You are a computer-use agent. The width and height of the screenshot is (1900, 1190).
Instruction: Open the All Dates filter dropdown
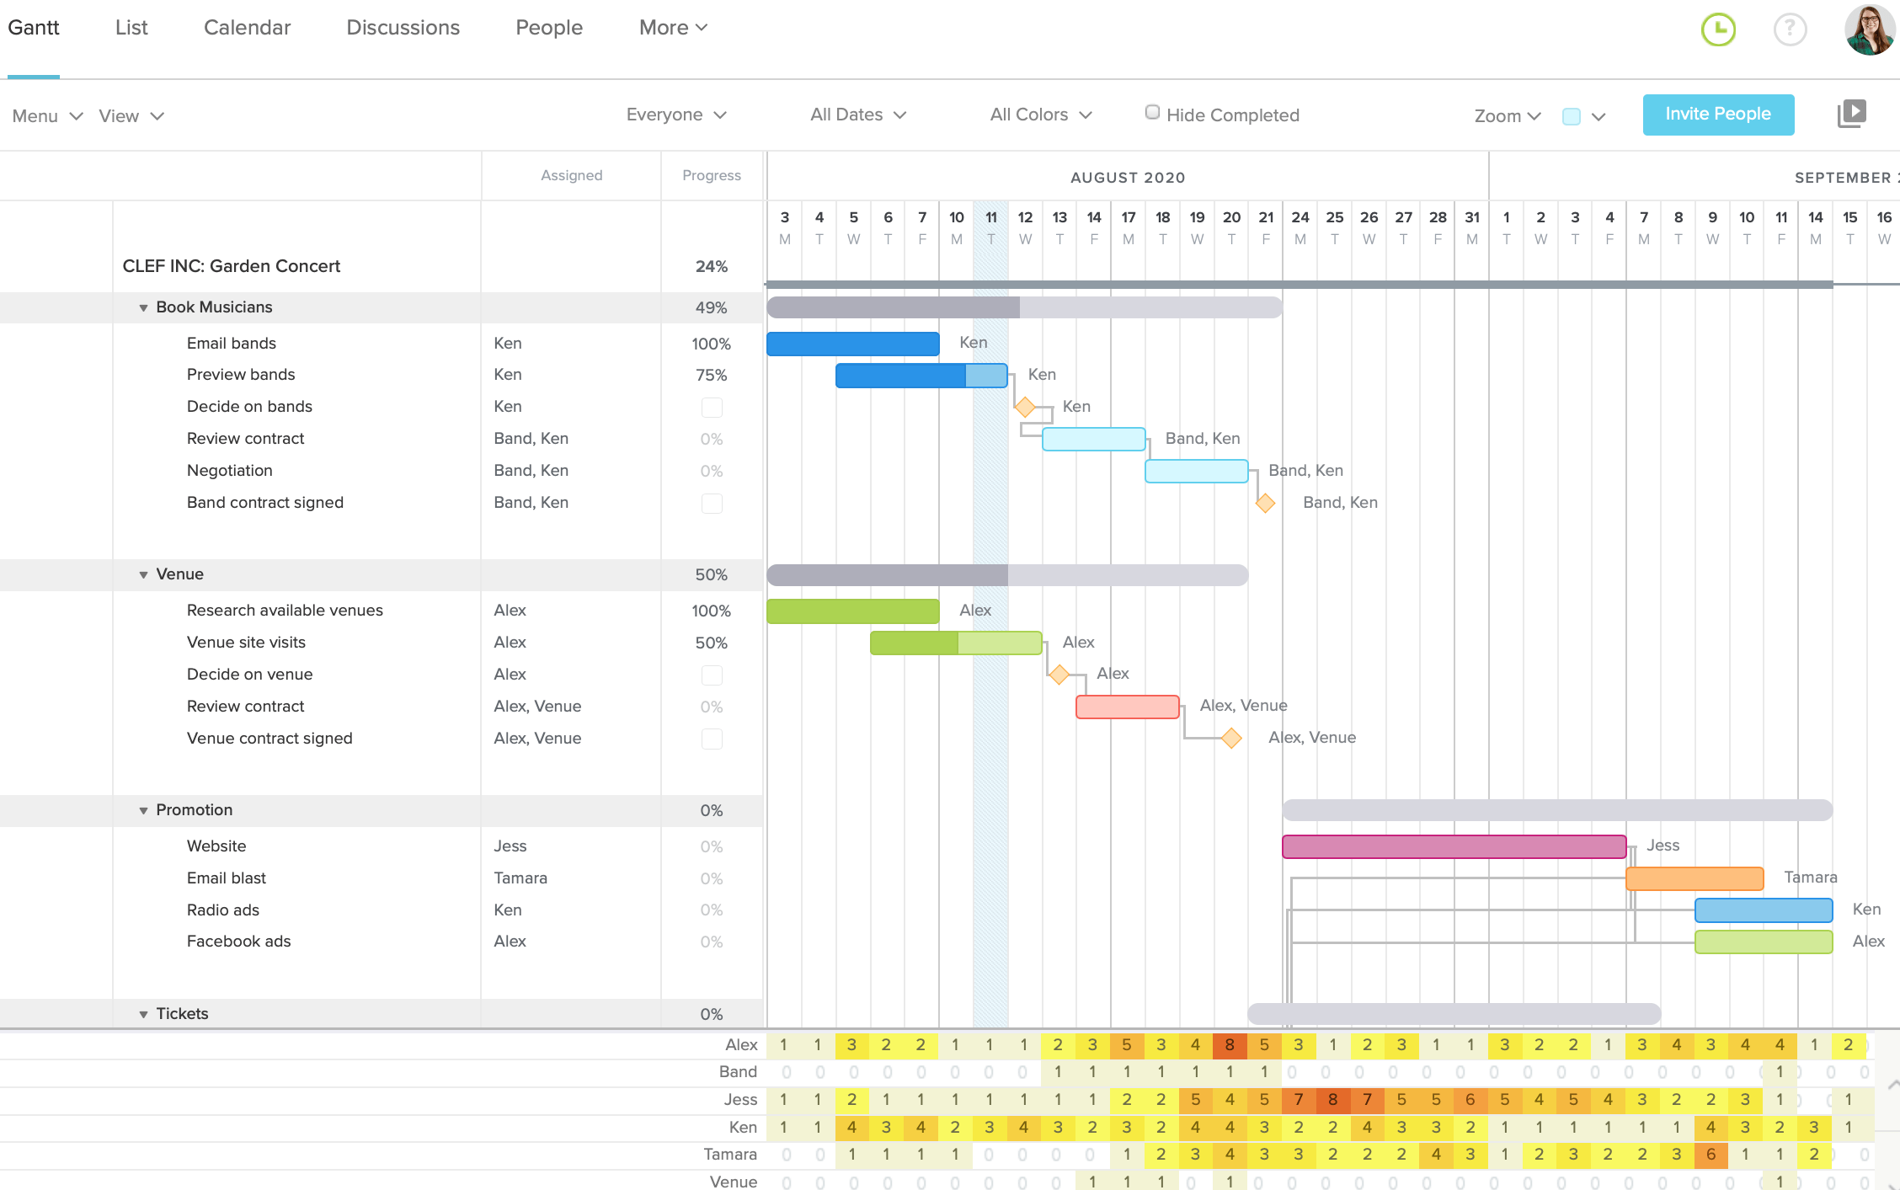(x=857, y=115)
